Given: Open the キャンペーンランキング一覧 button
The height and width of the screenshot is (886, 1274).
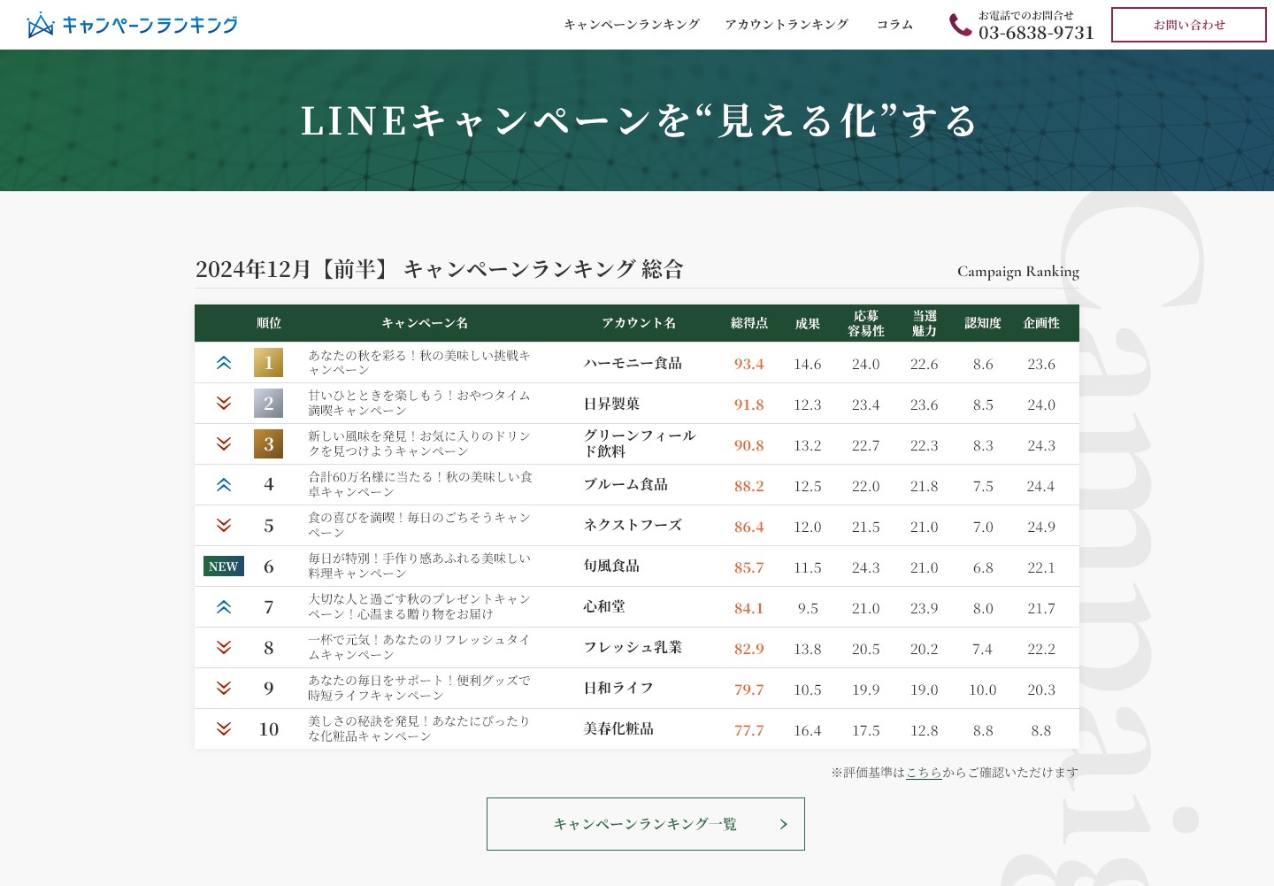Looking at the screenshot, I should (646, 824).
